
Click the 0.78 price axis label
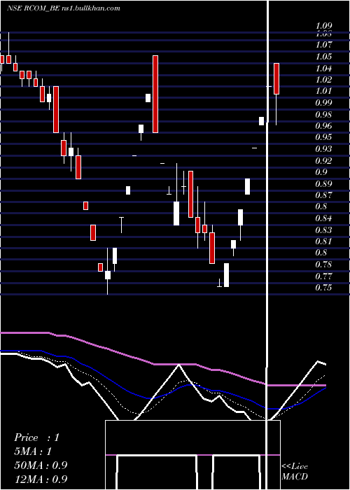[323, 265]
